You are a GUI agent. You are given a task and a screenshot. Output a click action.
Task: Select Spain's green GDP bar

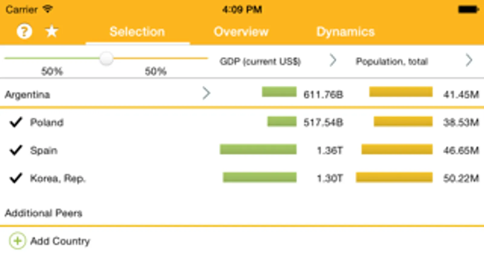(x=258, y=149)
